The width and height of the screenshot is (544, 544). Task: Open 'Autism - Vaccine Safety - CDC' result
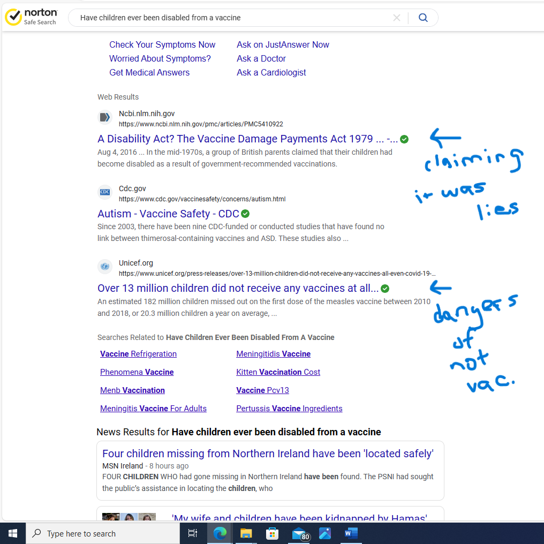point(168,214)
